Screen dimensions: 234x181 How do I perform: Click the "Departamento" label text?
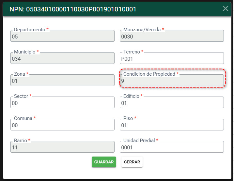click(30, 30)
